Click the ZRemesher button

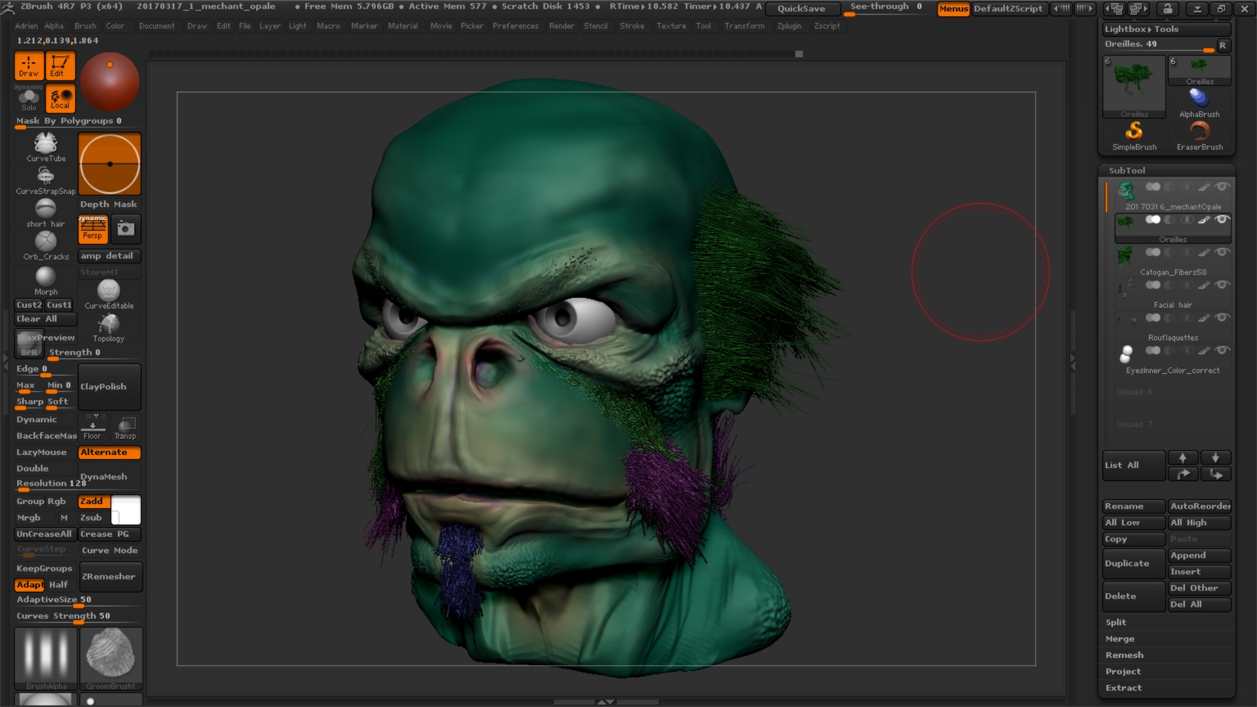[x=111, y=577]
